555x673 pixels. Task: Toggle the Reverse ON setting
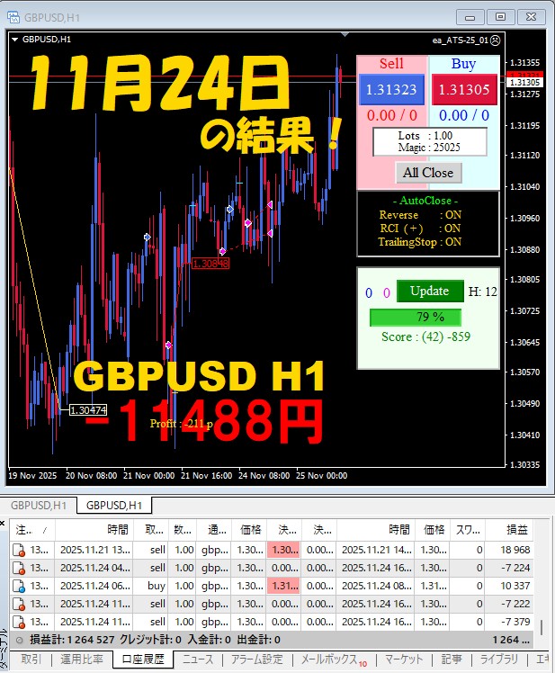(x=420, y=215)
